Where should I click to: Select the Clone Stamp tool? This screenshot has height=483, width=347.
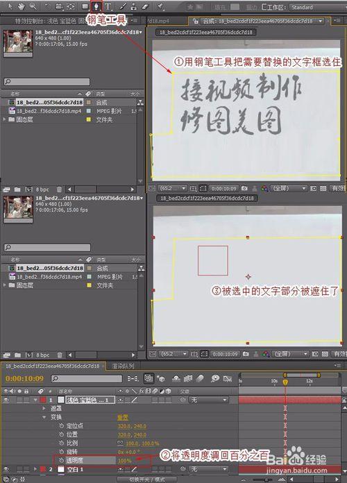(134, 6)
